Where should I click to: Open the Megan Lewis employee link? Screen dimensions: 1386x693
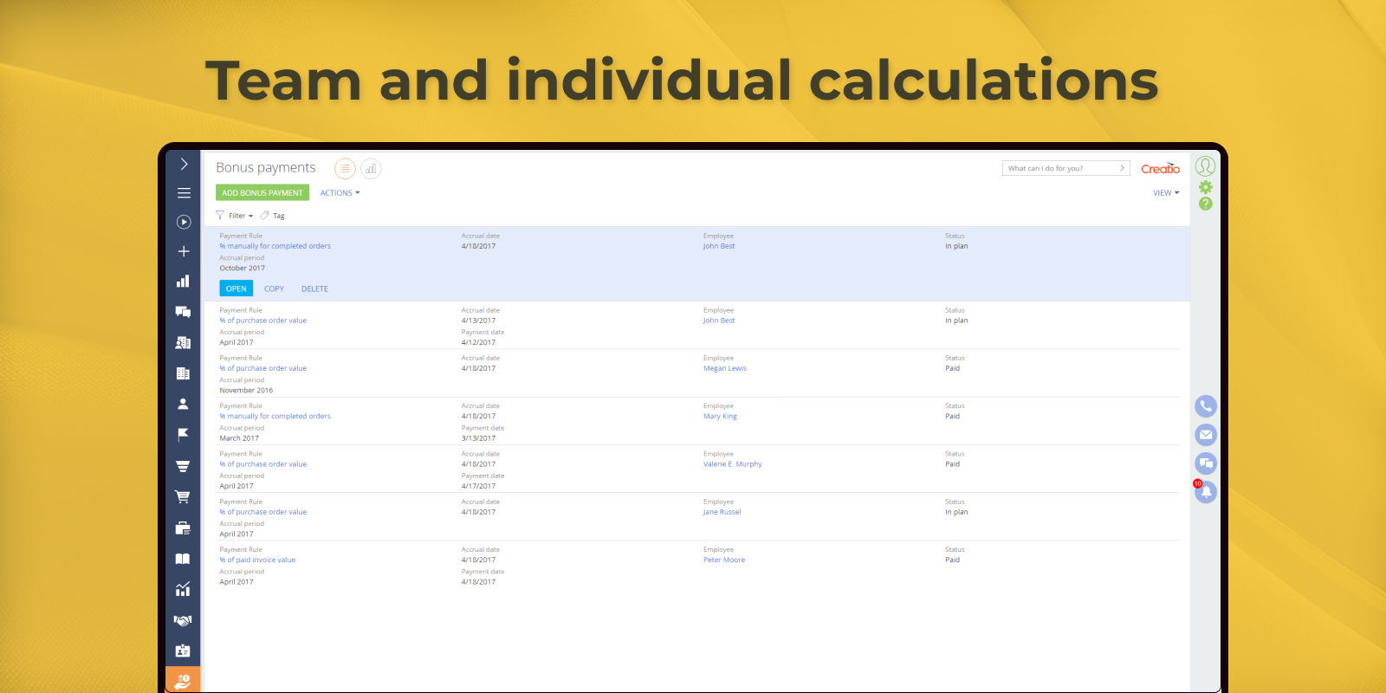click(725, 368)
